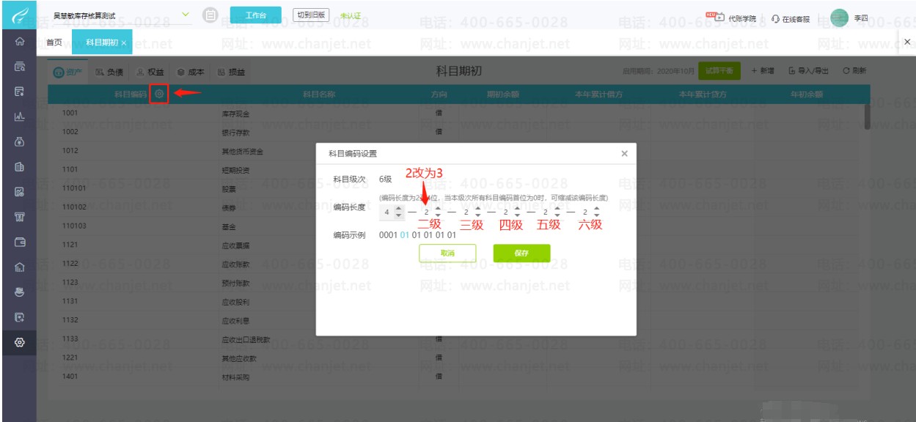Close the 科目编码设置 dialog

tap(624, 154)
